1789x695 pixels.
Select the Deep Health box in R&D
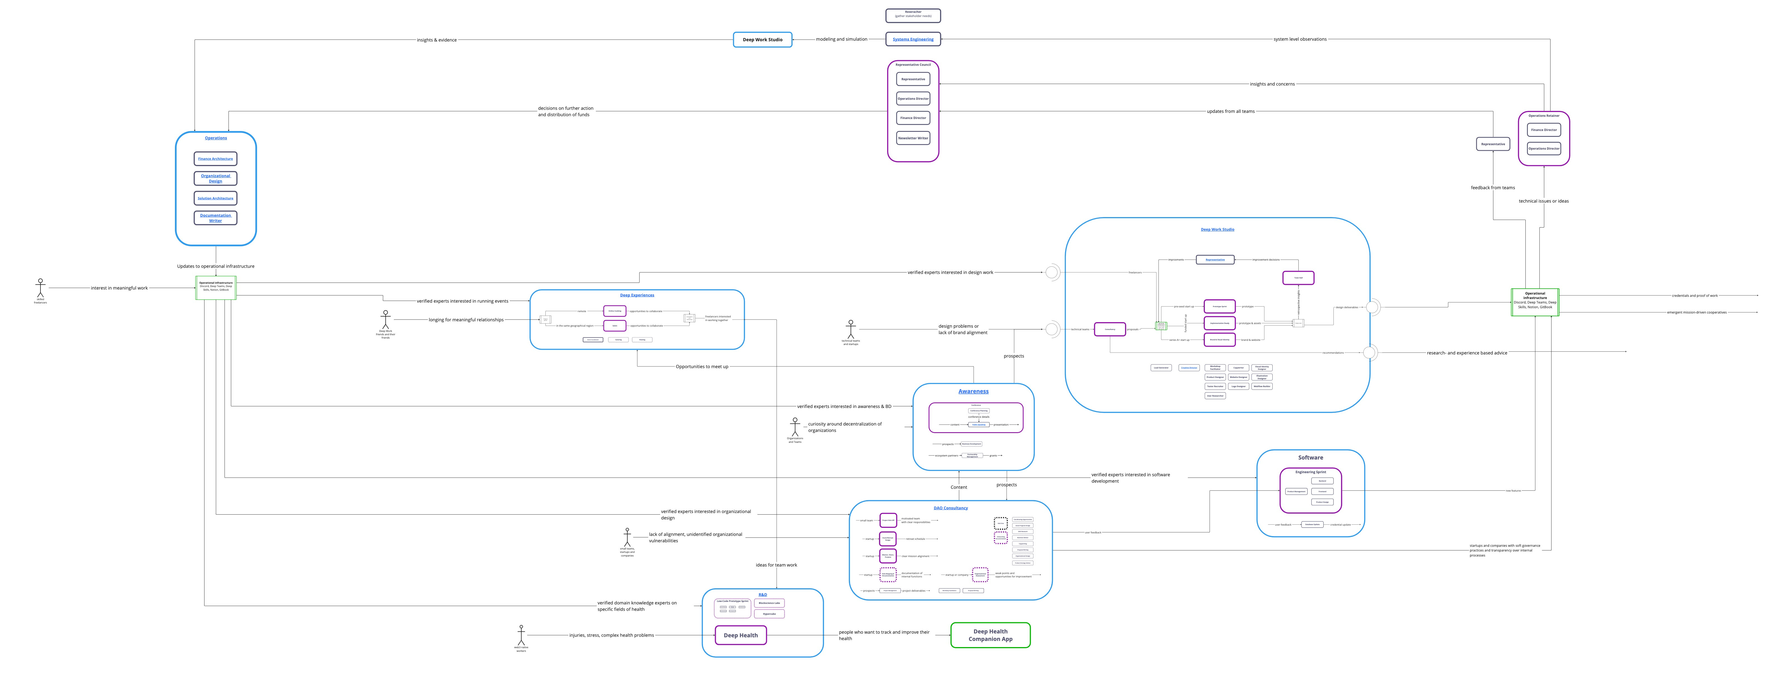[740, 635]
